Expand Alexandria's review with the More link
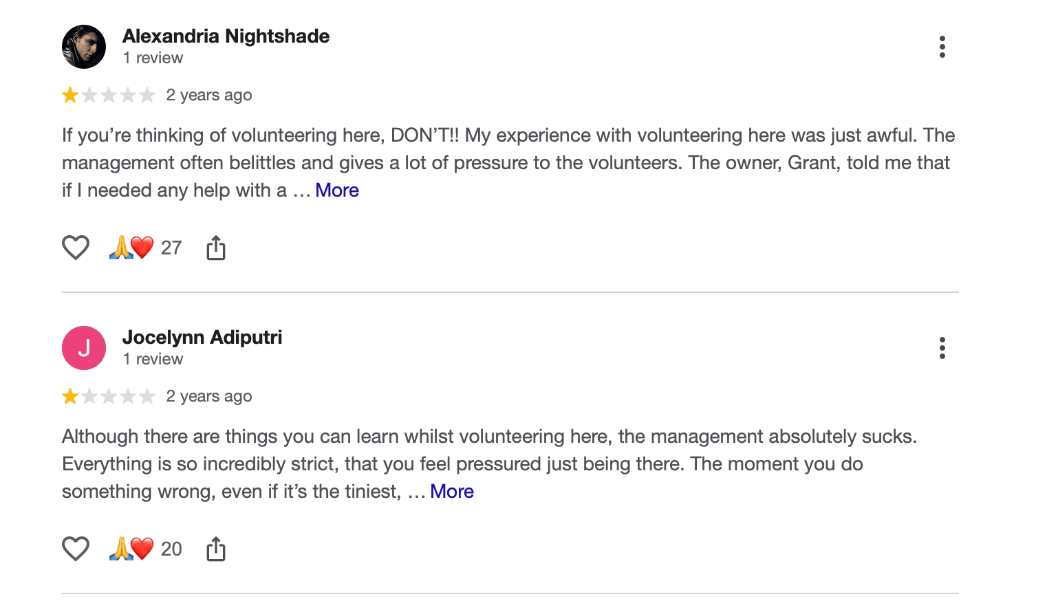 click(337, 190)
